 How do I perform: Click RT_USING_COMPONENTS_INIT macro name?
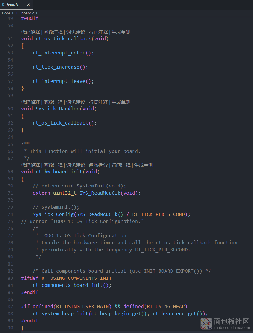pos(77,278)
